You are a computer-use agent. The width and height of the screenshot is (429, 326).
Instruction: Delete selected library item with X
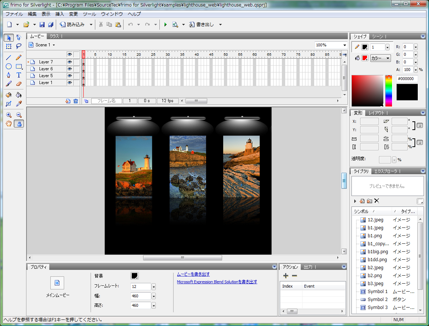[377, 201]
